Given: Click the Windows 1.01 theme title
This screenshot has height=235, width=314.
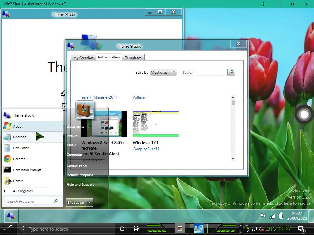Looking at the screenshot, I should click(x=145, y=143).
